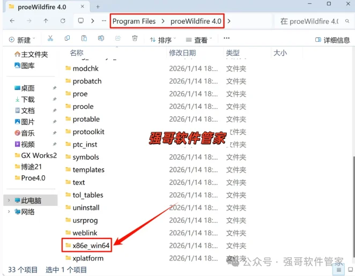The image size is (355, 276).
Task: Select the protable folder
Action: click(x=83, y=119)
